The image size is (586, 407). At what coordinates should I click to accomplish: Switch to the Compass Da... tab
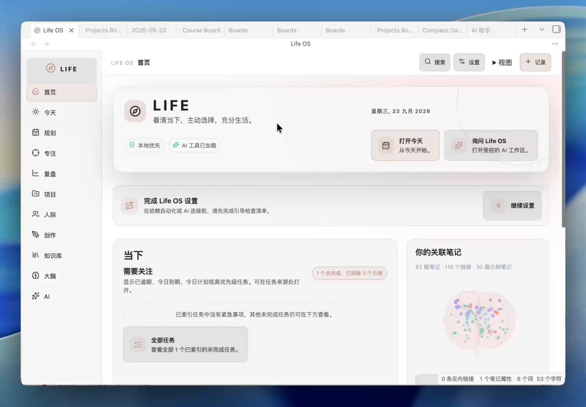point(442,30)
